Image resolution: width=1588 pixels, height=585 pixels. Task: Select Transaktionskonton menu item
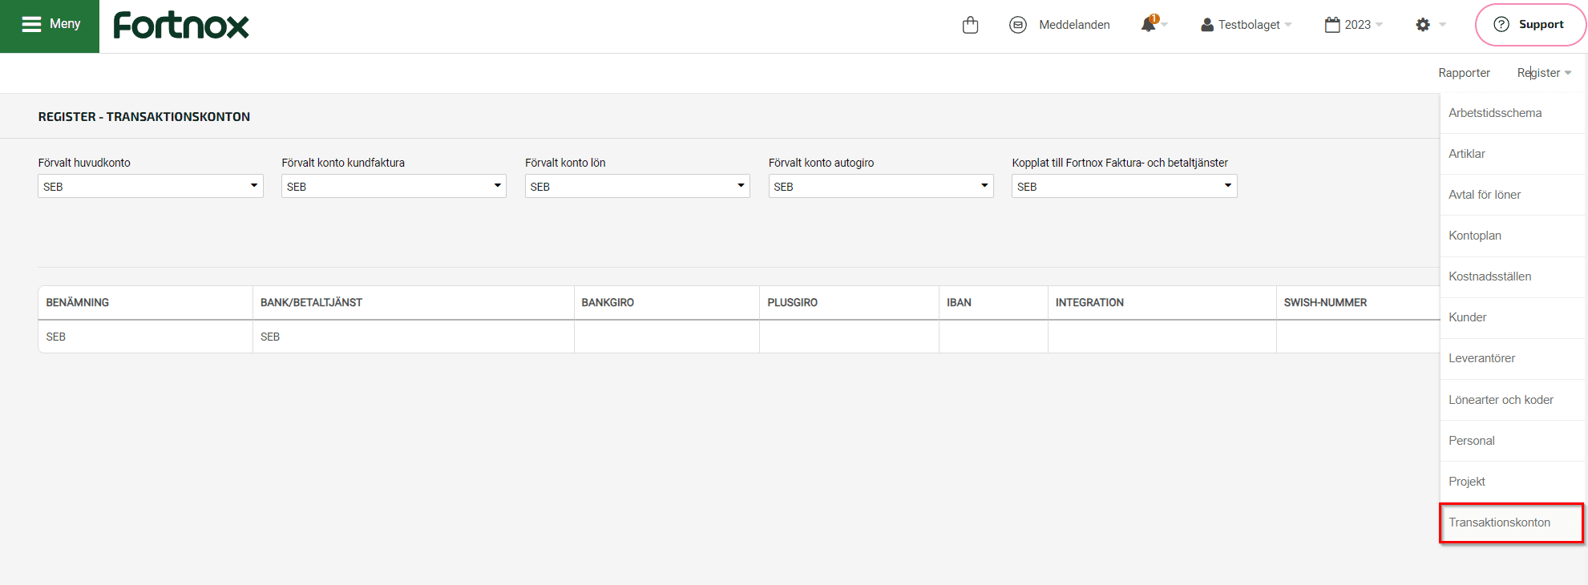pos(1512,522)
